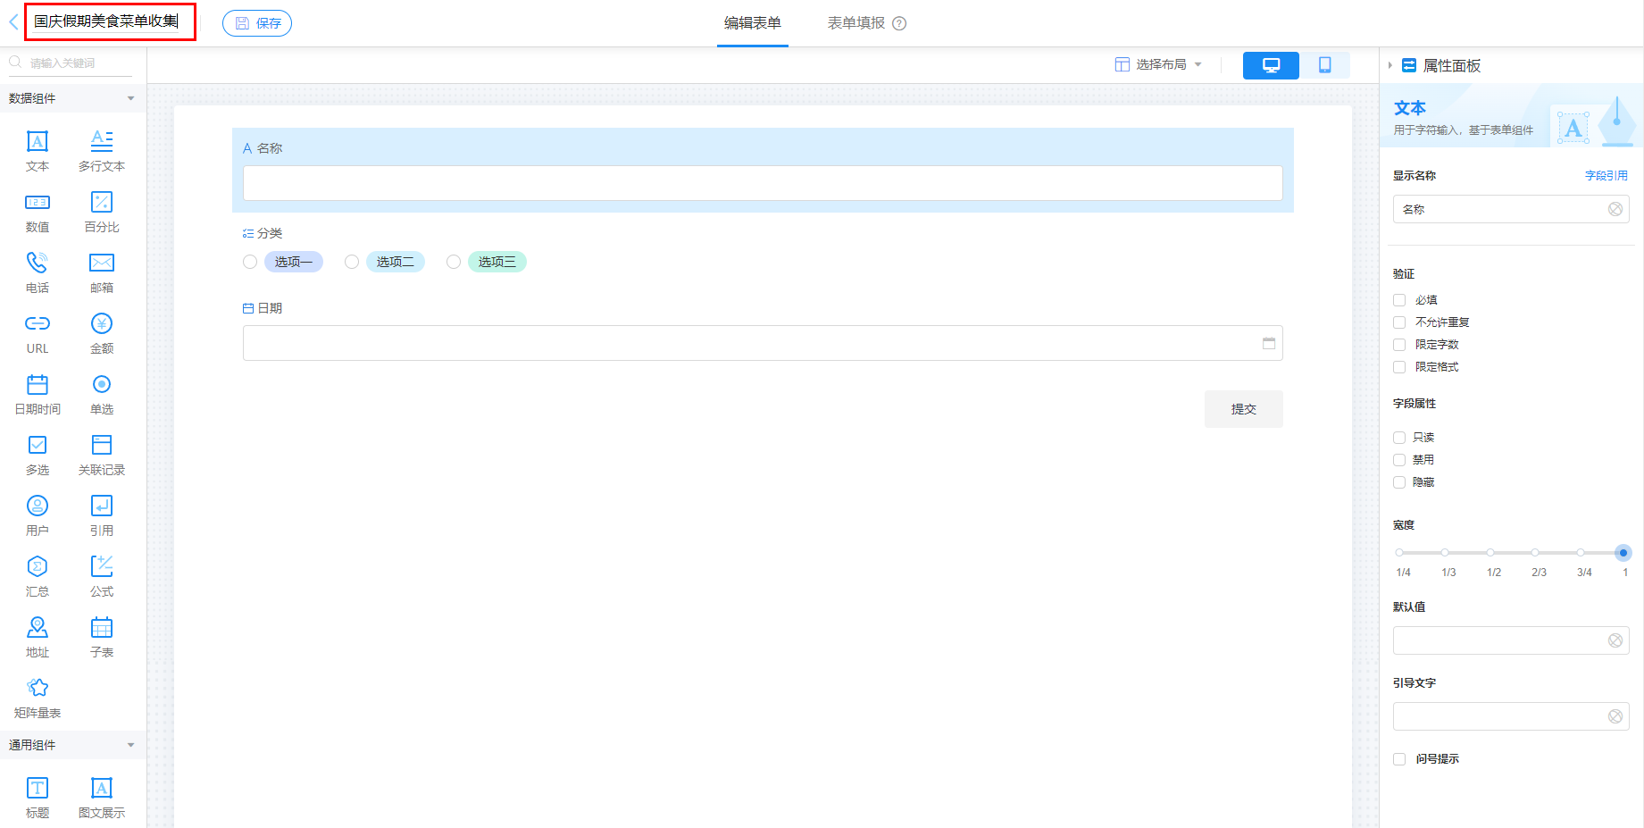Set width slider to 1/4

[1399, 553]
